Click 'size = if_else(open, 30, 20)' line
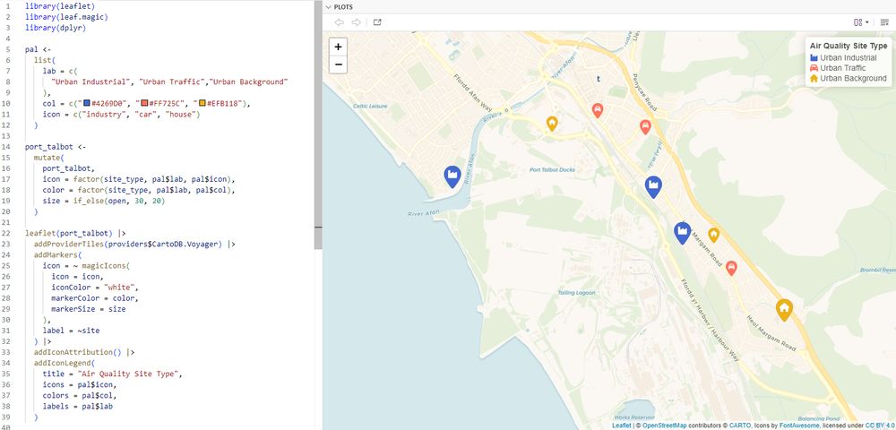 (x=103, y=201)
